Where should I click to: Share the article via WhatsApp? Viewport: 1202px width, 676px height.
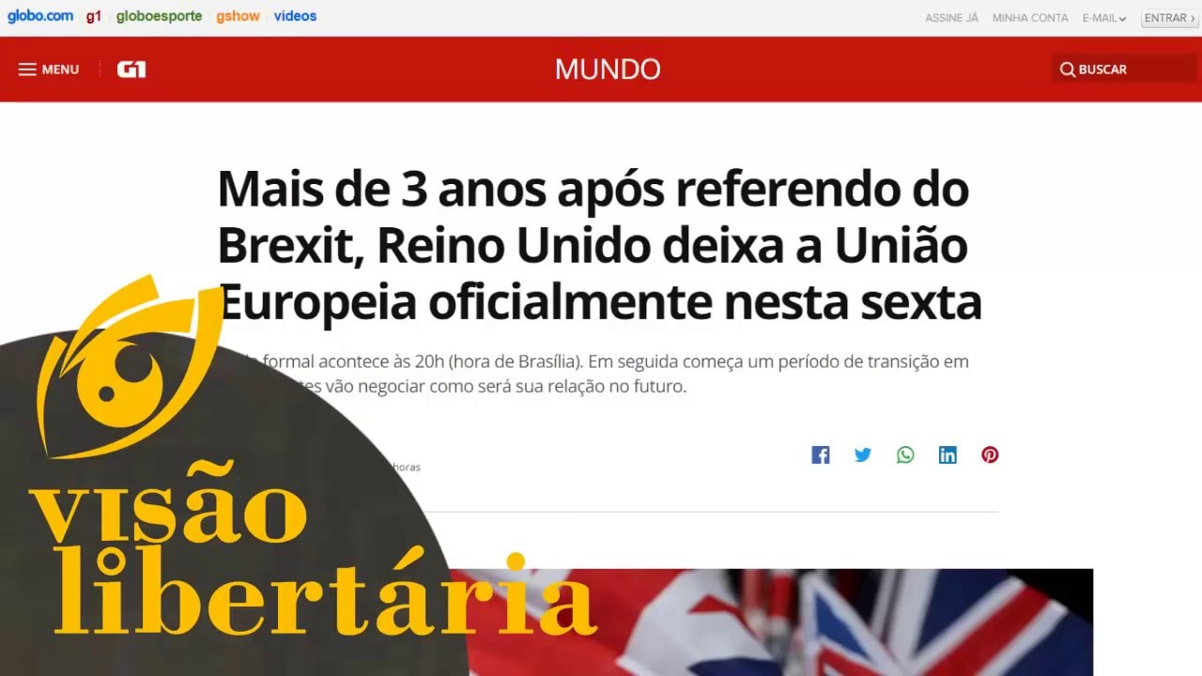tap(905, 455)
